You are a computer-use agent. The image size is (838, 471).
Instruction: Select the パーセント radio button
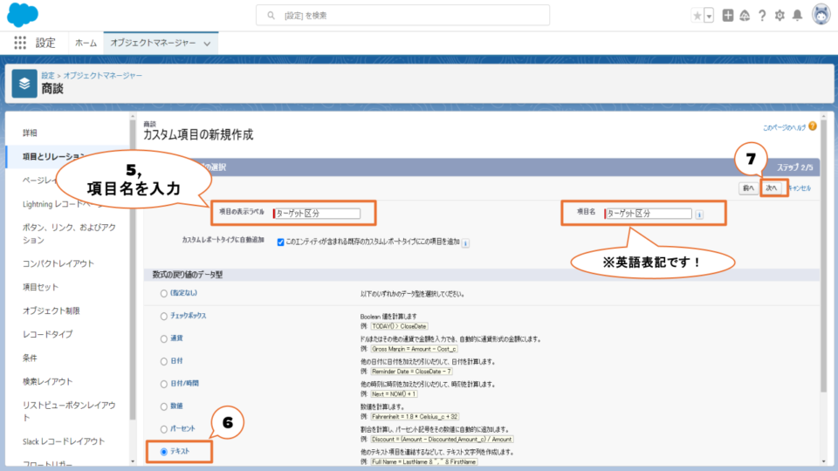coord(164,429)
